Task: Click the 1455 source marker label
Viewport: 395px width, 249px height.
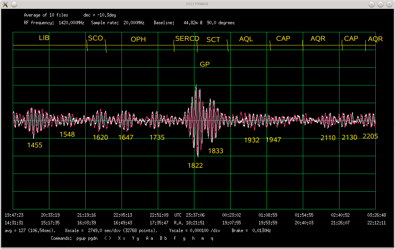Action: pos(35,145)
